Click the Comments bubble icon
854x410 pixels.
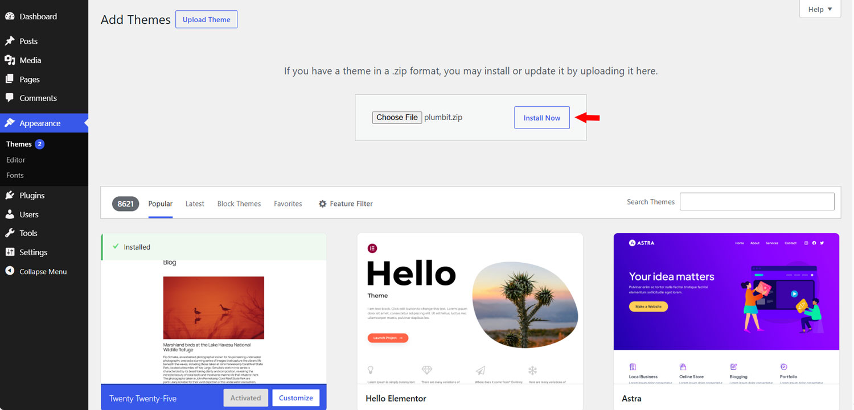(10, 98)
